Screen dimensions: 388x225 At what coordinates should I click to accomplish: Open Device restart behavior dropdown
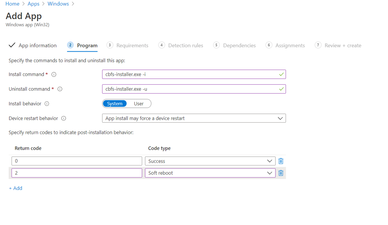point(194,119)
